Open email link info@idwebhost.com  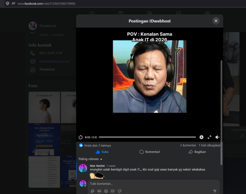click(x=55, y=61)
